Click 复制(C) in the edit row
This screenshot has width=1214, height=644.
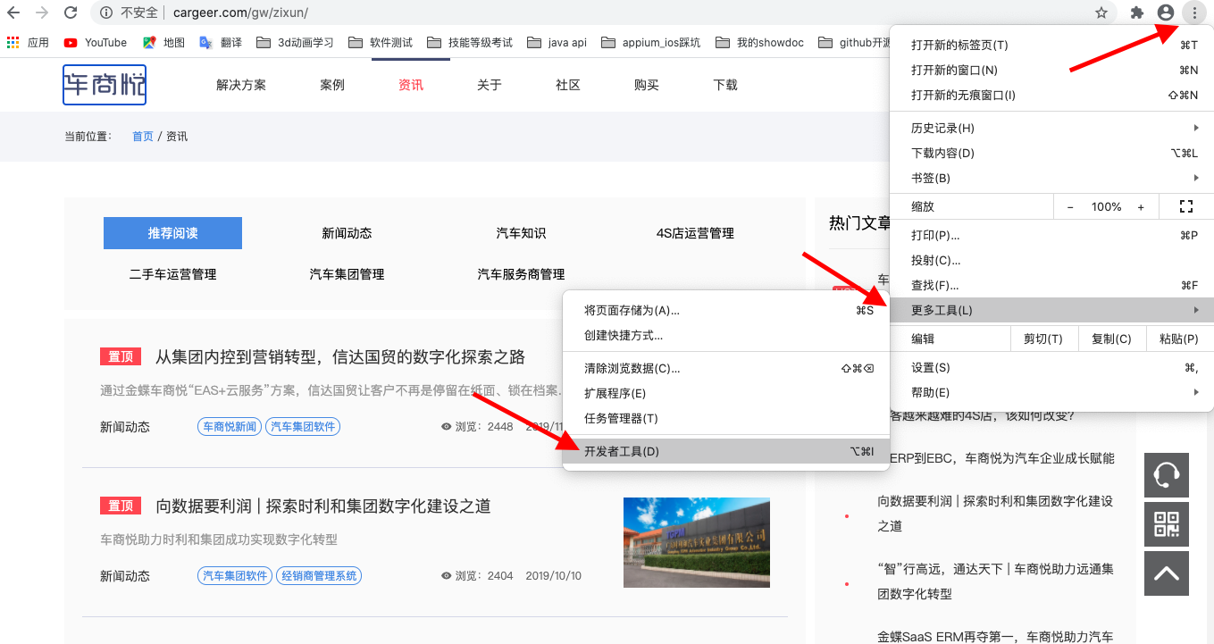tap(1111, 339)
